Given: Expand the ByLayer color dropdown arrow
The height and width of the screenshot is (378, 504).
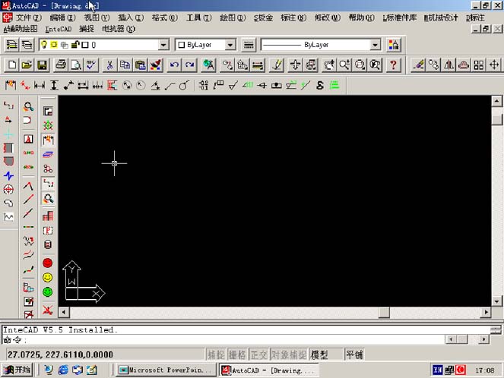Looking at the screenshot, I should point(230,45).
